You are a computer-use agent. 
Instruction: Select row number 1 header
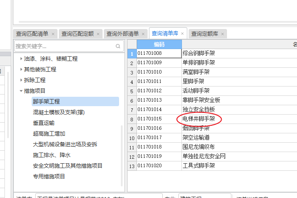point(132,54)
